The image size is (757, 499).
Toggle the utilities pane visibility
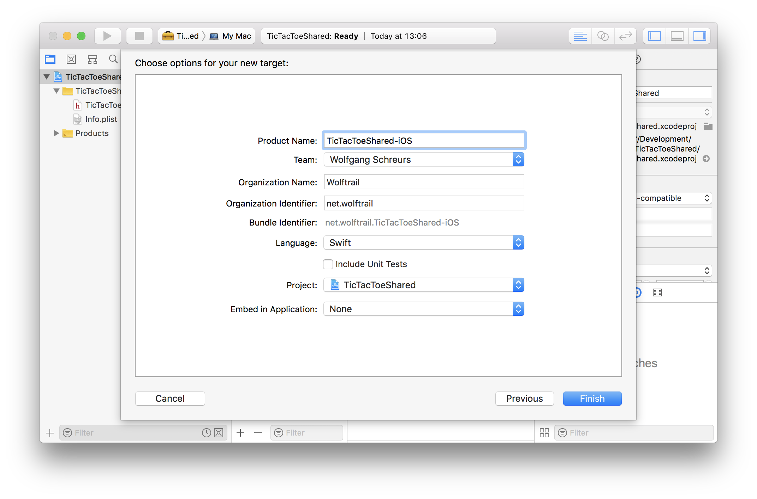click(699, 36)
